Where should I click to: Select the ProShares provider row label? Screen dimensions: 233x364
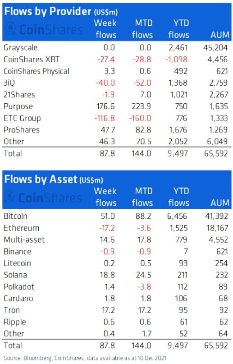[22, 129]
